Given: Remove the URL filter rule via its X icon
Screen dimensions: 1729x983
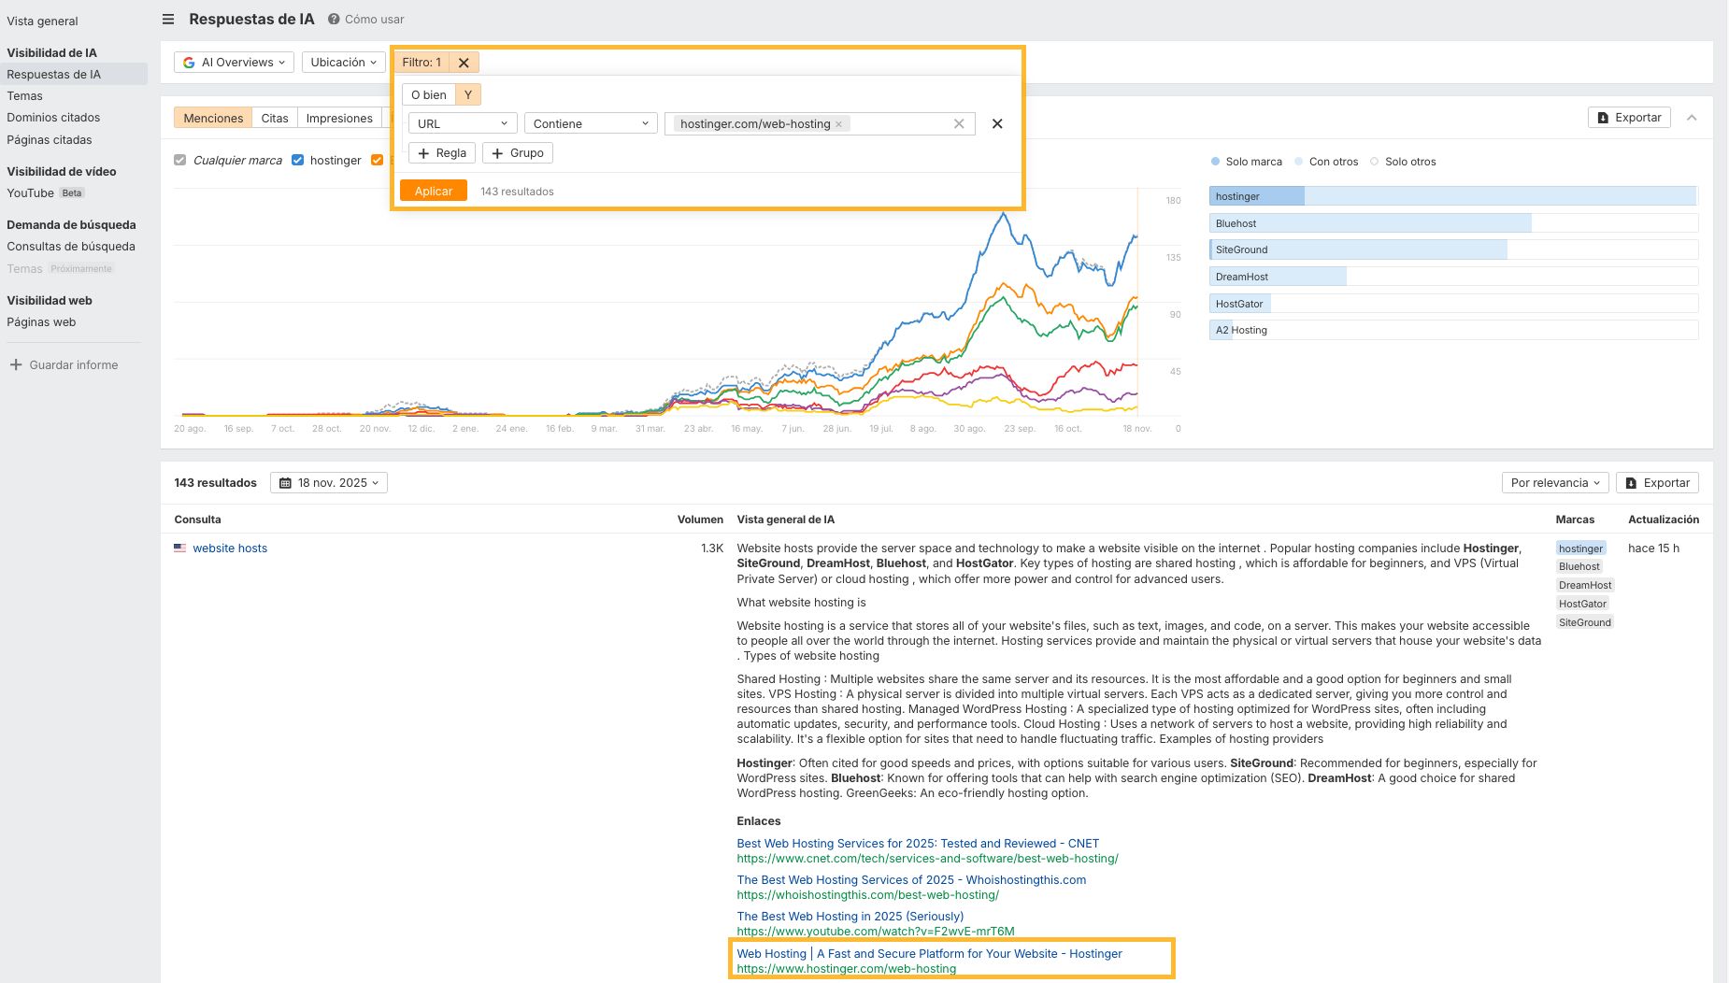Looking at the screenshot, I should coord(996,123).
